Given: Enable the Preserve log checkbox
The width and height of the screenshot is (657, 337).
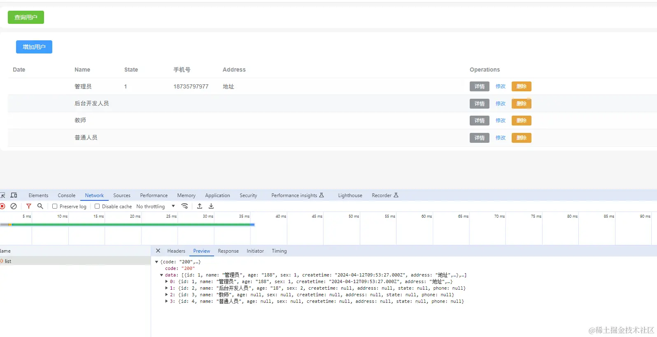Looking at the screenshot, I should tap(55, 206).
